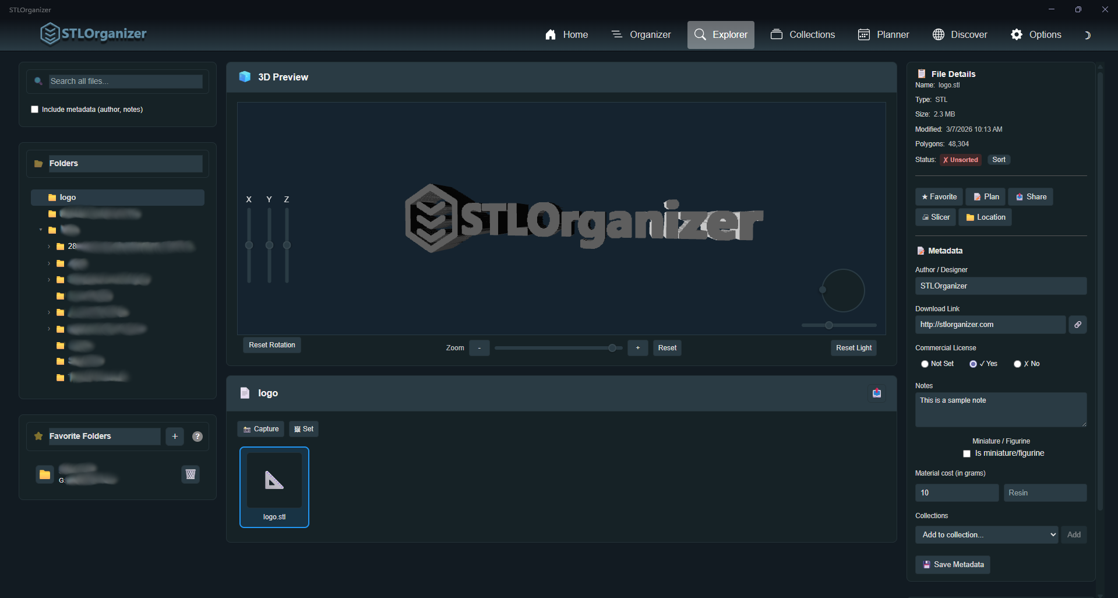Enable Include metadata checkbox
Viewport: 1118px width, 598px height.
(x=35, y=110)
